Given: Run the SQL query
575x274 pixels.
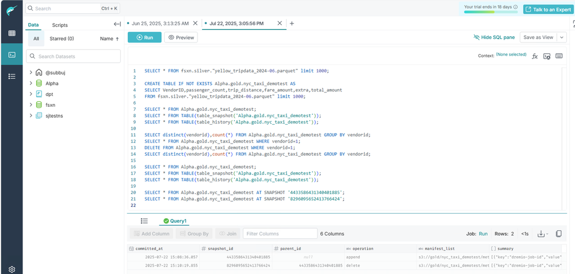Looking at the screenshot, I should coord(144,37).
